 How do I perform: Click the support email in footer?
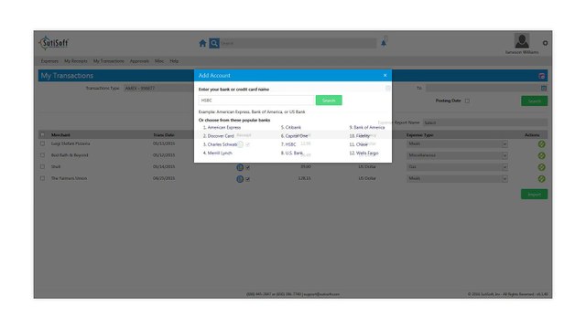coord(321,294)
